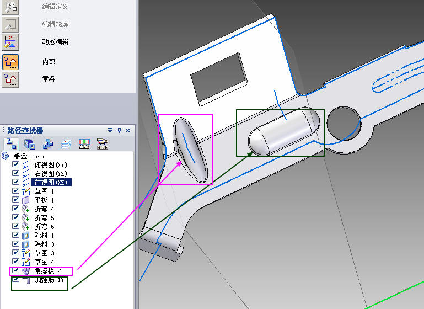Click the 草图 3 sketch icon
The height and width of the screenshot is (309, 424).
[26, 253]
